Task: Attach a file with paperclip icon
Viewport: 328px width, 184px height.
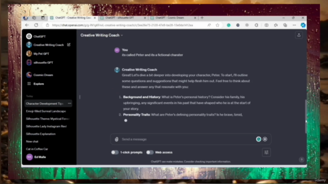Action: click(117, 139)
